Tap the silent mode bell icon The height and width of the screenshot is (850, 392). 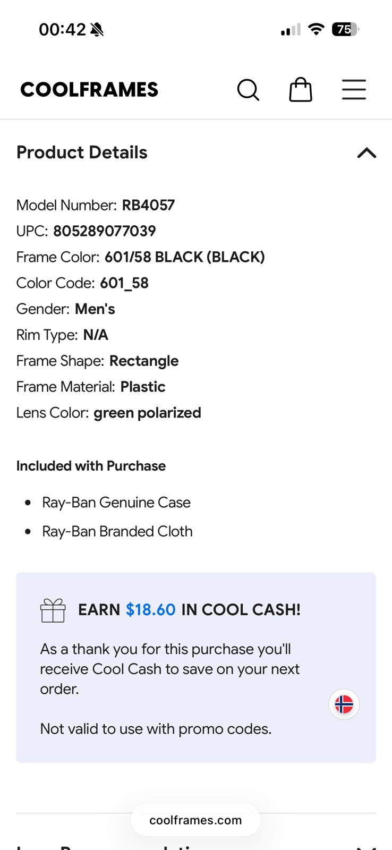tap(97, 30)
